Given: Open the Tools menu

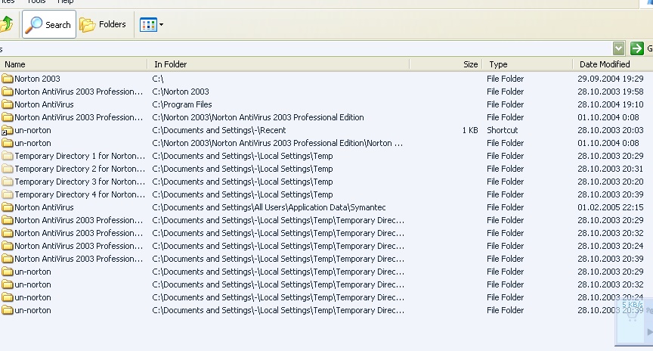Looking at the screenshot, I should pyautogui.click(x=36, y=2).
